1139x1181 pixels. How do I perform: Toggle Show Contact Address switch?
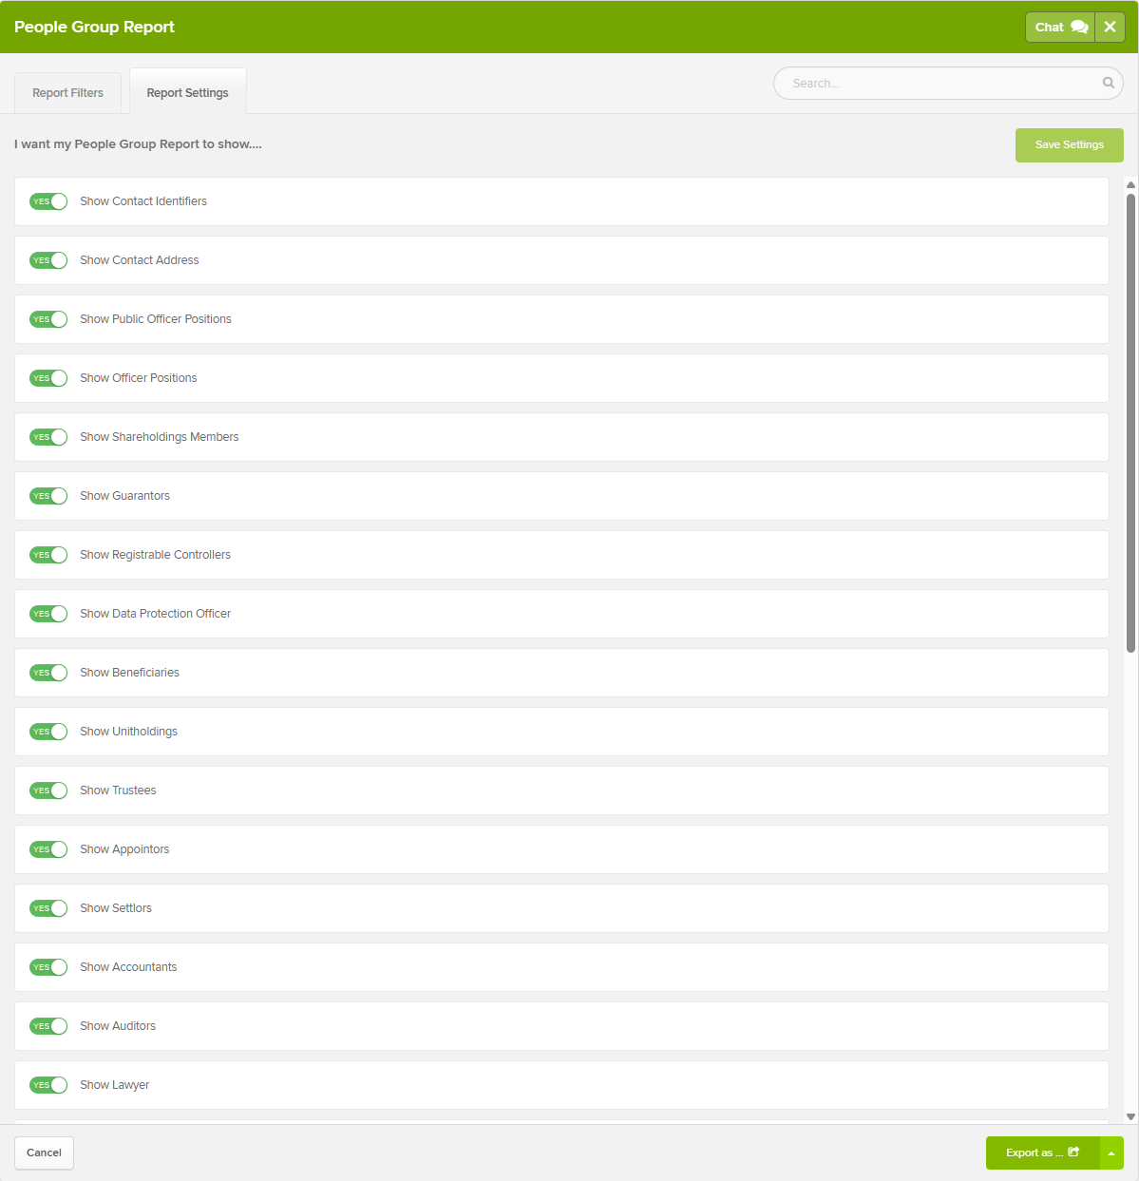click(48, 260)
